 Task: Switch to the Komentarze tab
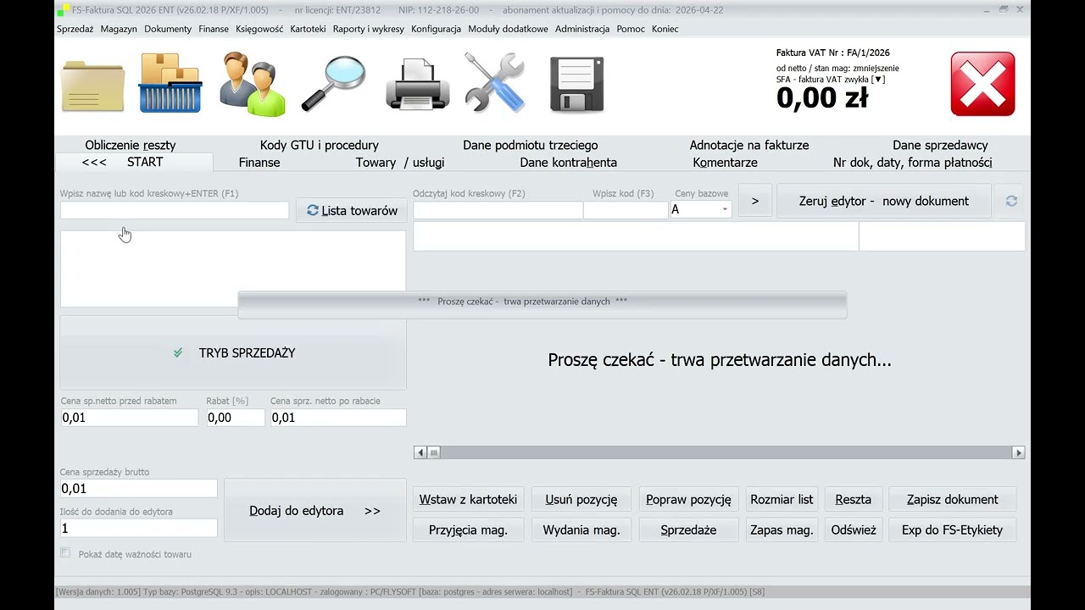click(725, 163)
